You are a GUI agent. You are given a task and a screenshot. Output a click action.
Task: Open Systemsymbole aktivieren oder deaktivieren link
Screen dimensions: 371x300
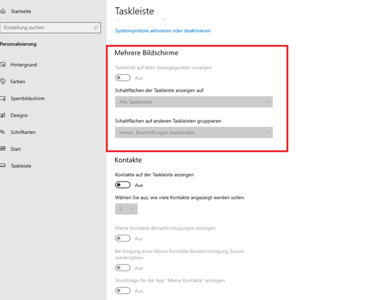tap(163, 31)
